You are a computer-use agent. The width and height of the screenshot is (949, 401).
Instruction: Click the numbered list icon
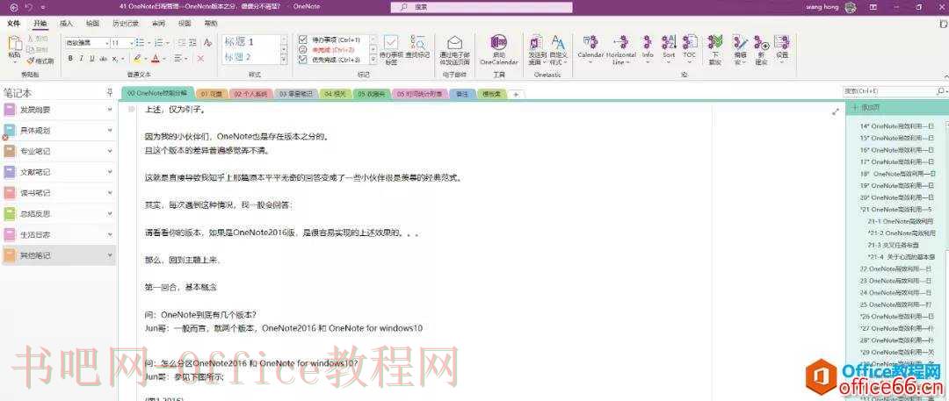(x=159, y=42)
